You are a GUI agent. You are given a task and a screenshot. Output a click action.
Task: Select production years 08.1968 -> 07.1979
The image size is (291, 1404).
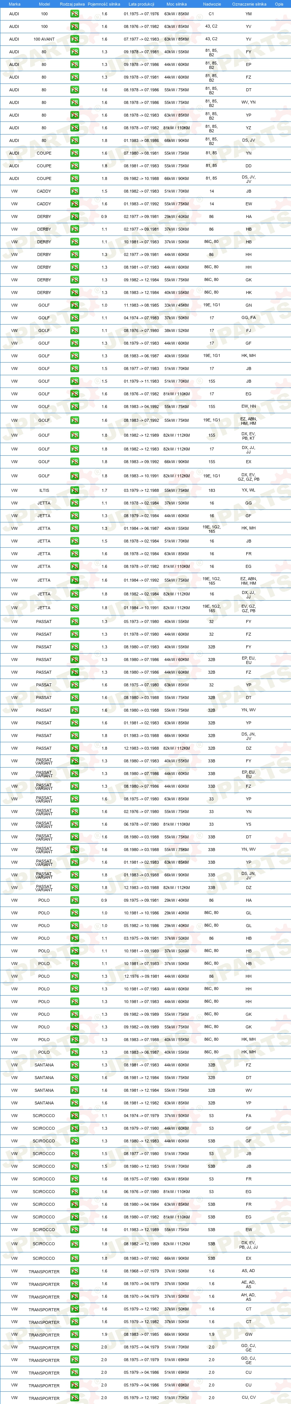141,1271
